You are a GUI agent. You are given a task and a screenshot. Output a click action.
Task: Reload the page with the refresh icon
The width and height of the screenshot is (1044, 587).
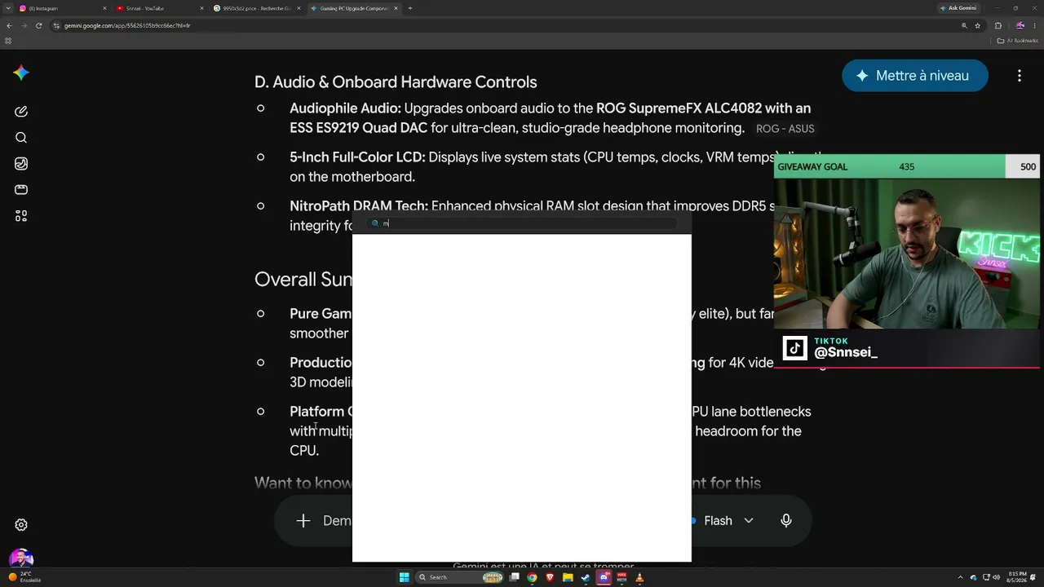coord(38,25)
